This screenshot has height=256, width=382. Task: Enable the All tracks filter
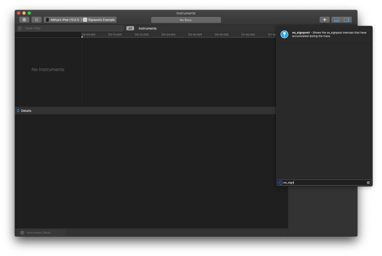(130, 28)
